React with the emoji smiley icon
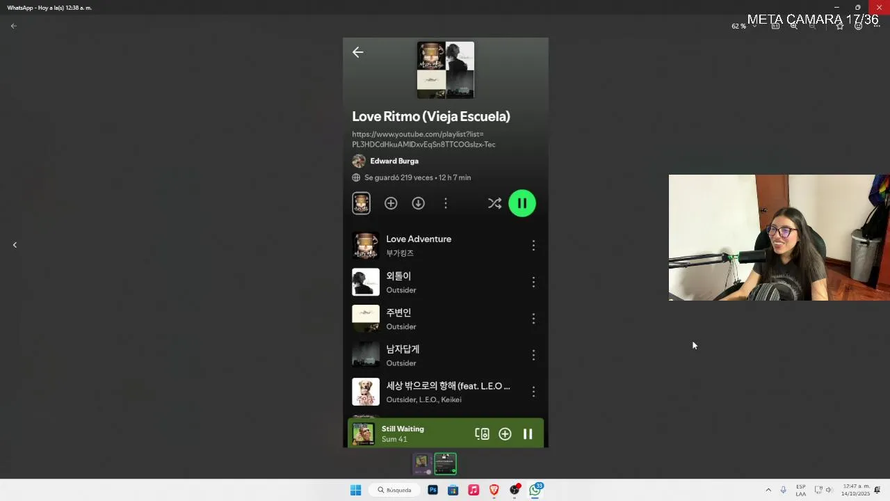The width and height of the screenshot is (890, 501). [x=859, y=26]
